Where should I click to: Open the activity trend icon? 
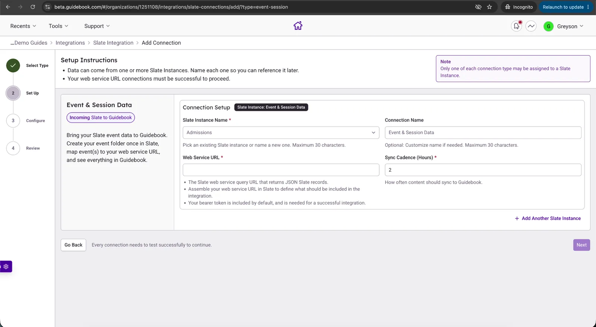(531, 26)
